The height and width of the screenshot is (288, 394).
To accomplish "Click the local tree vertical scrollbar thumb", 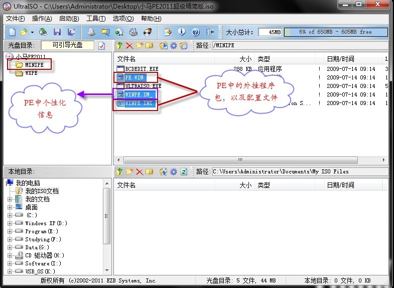I will (107, 216).
